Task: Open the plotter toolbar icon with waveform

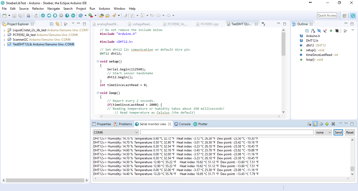Action: coord(73,15)
